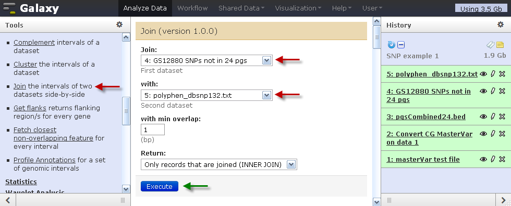Refresh the history with the blue arrow icon

[x=392, y=45]
